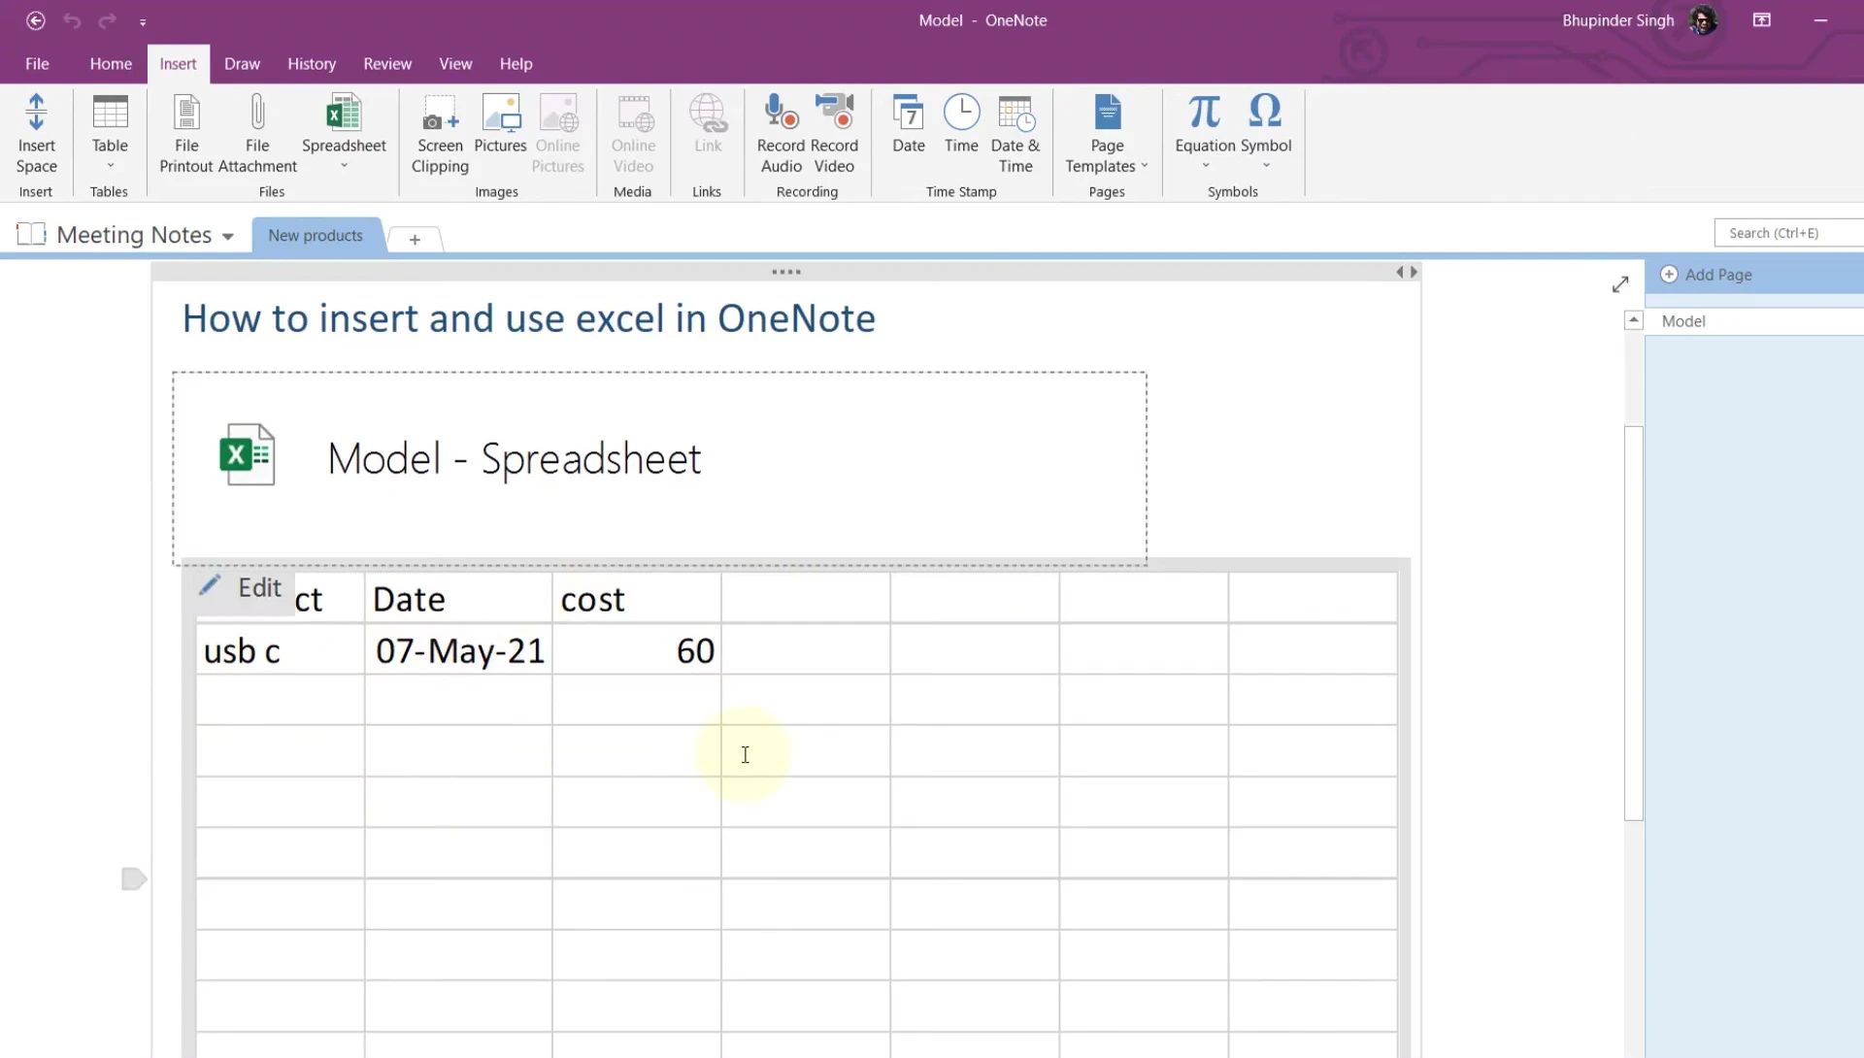Click the Screen Clipping icon
Viewport: 1864px width, 1058px height.
tap(440, 113)
